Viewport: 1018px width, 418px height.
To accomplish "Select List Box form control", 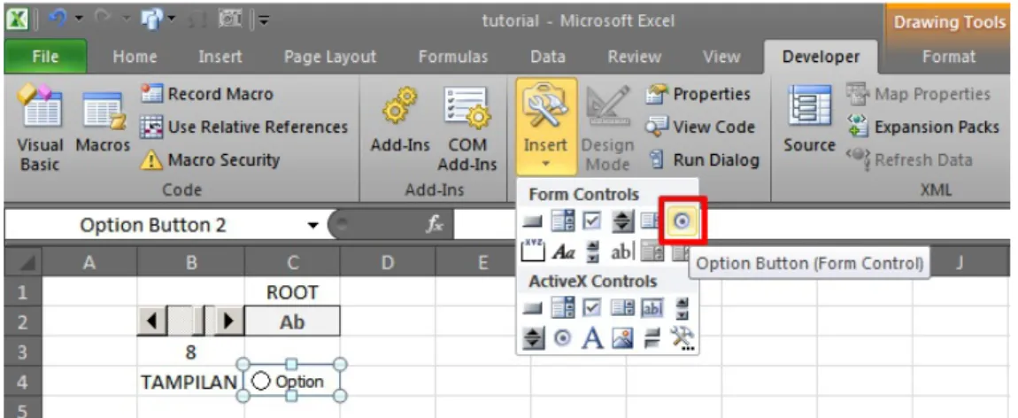I will pyautogui.click(x=650, y=222).
